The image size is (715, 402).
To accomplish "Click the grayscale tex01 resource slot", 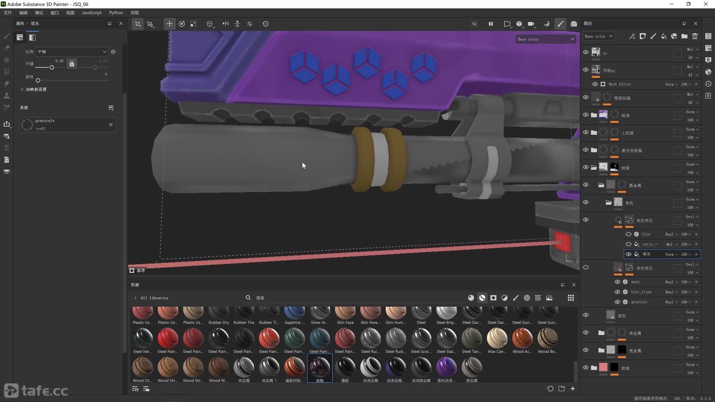I will click(68, 125).
